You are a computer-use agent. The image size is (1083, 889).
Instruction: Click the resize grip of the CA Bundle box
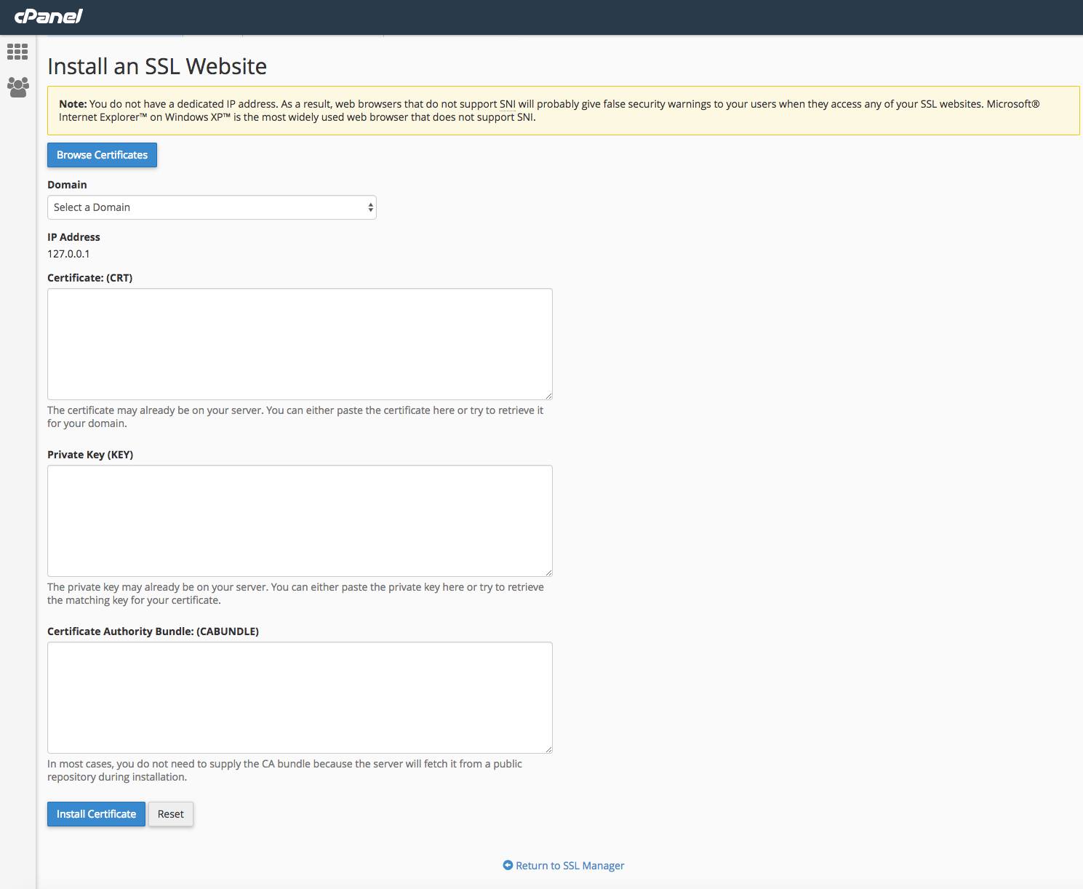(548, 748)
